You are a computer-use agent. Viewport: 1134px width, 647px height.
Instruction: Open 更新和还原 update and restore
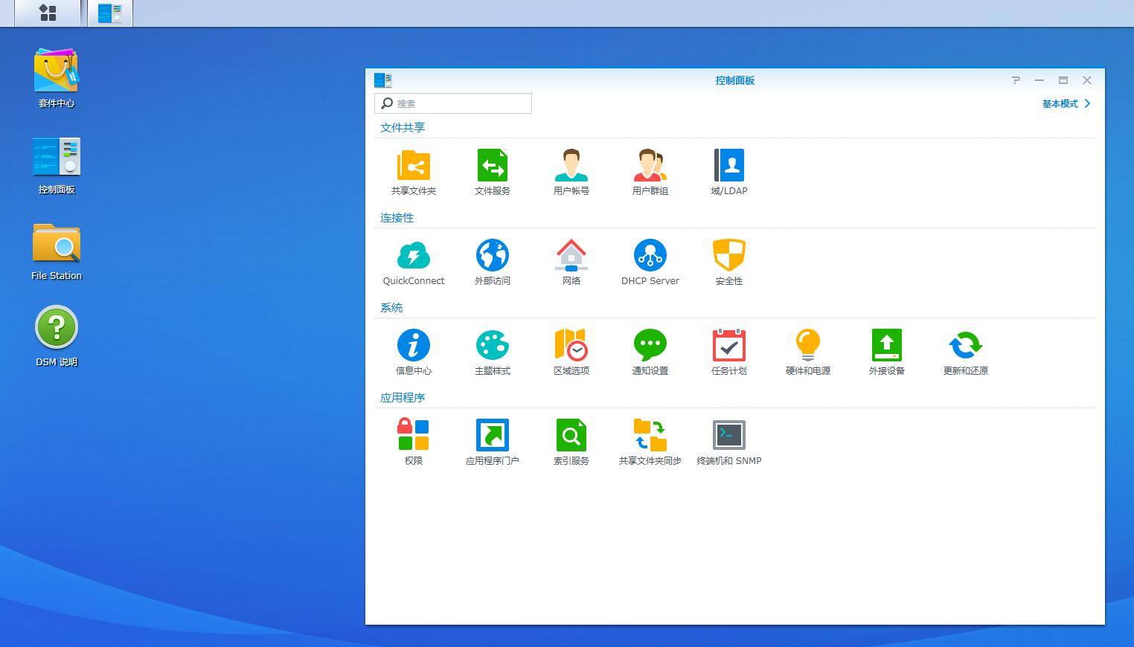(965, 346)
